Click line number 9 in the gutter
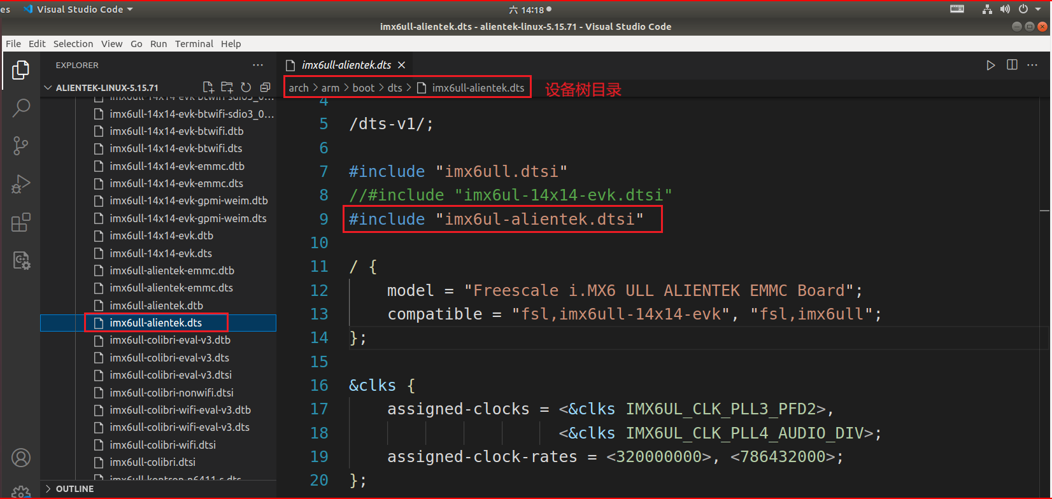 (323, 219)
